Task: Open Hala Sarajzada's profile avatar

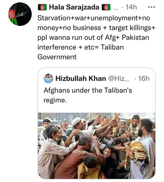Action: click(x=20, y=14)
